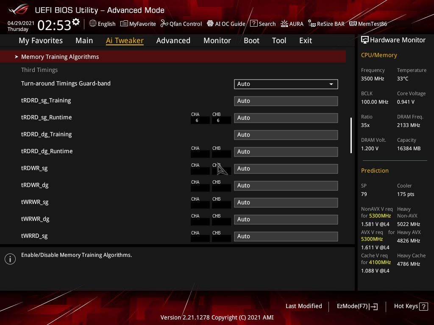Click the settings list scrollbar
This screenshot has height=325, width=434.
click(351, 135)
